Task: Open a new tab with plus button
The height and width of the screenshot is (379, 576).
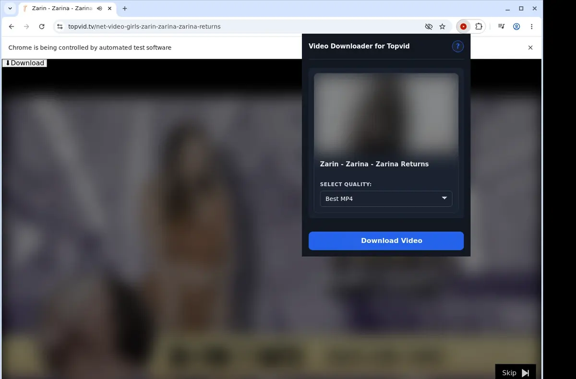Action: [125, 9]
